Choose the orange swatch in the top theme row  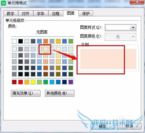(x=46, y=41)
